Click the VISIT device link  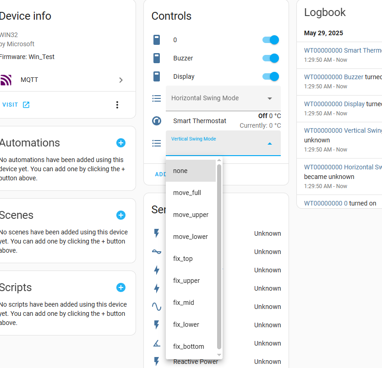pyautogui.click(x=16, y=105)
